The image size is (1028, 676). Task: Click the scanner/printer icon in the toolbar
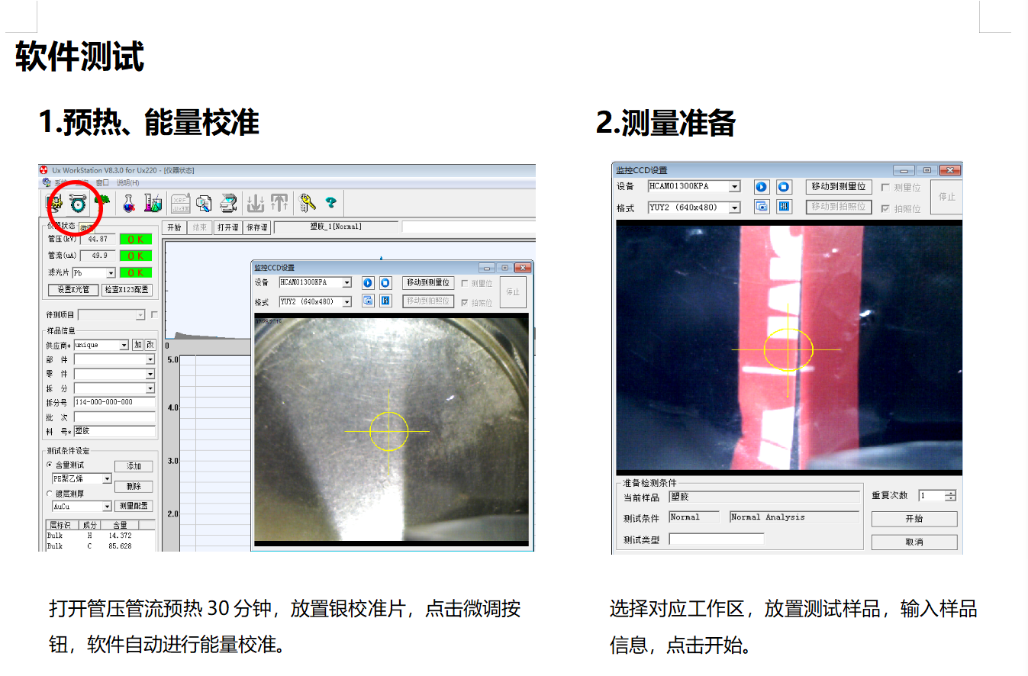tap(228, 203)
